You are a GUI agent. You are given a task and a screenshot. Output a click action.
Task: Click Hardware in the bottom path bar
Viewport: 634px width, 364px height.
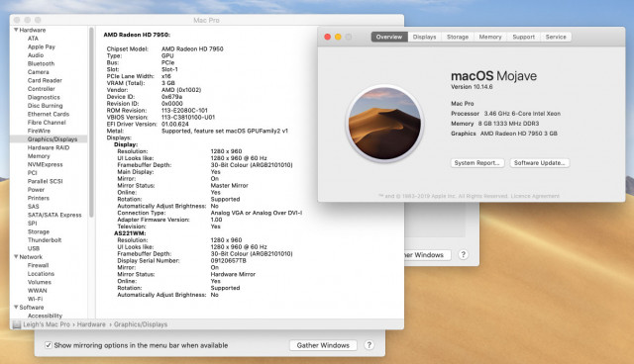[91, 324]
